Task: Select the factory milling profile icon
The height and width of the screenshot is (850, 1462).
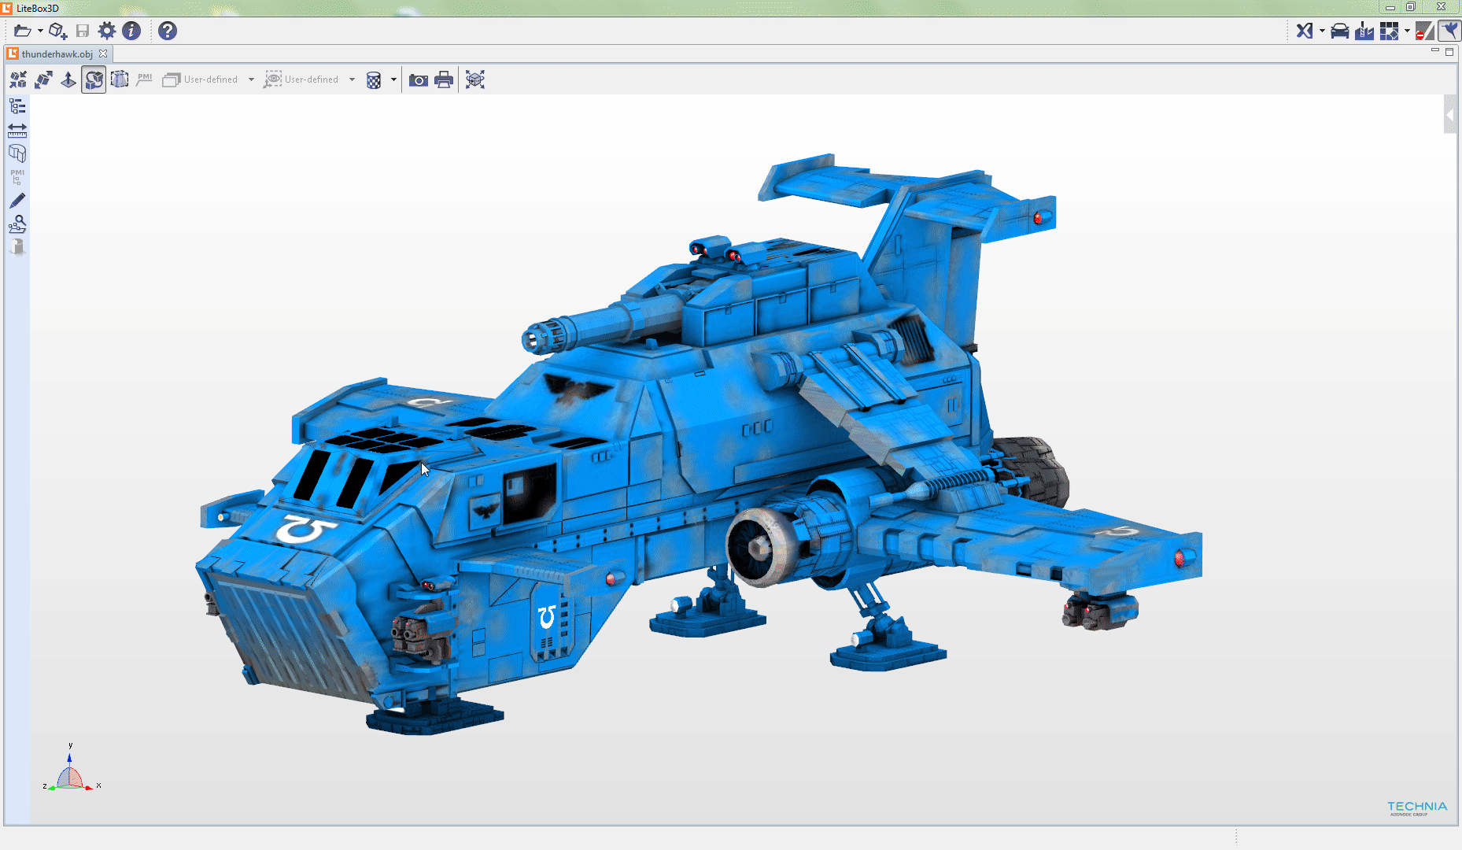Action: tap(1364, 31)
